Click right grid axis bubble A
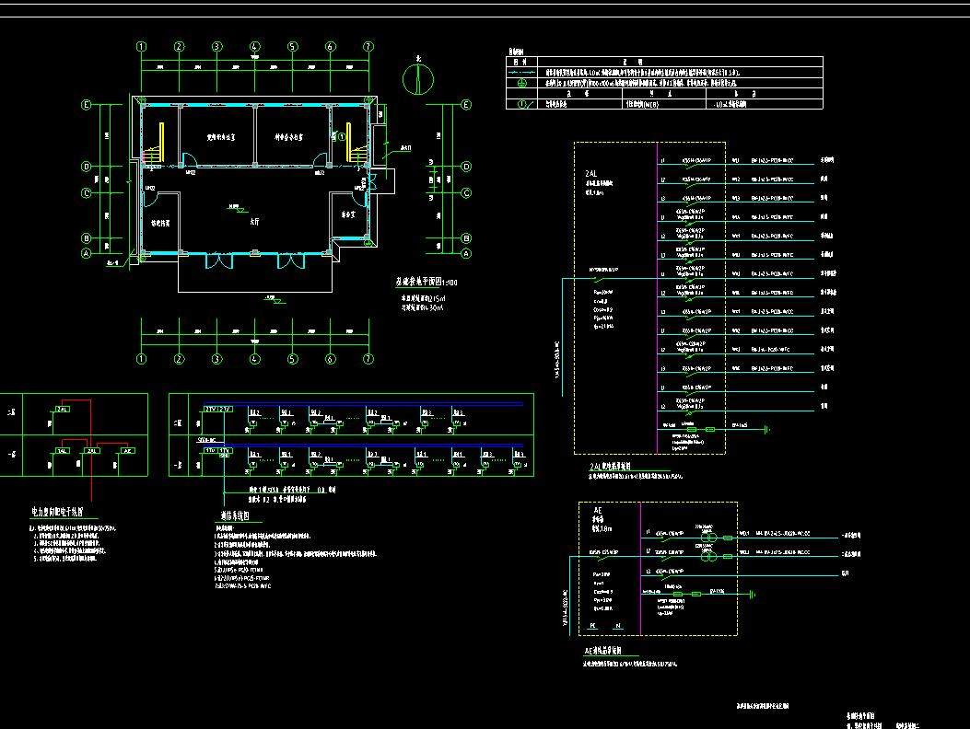Image resolution: width=970 pixels, height=729 pixels. pyautogui.click(x=466, y=253)
